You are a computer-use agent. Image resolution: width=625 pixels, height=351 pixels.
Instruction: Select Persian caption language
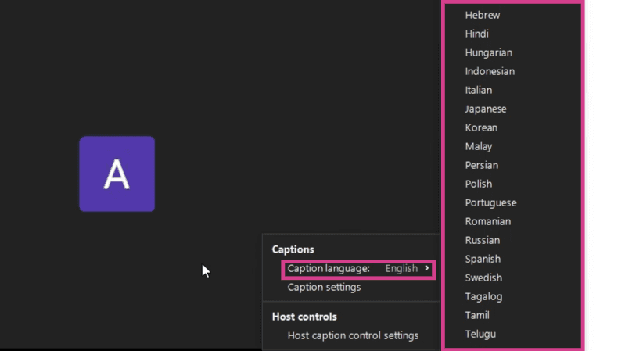482,165
